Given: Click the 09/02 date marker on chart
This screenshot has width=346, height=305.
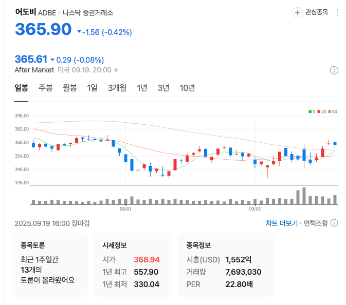Looking at the screenshot, I should (255, 209).
